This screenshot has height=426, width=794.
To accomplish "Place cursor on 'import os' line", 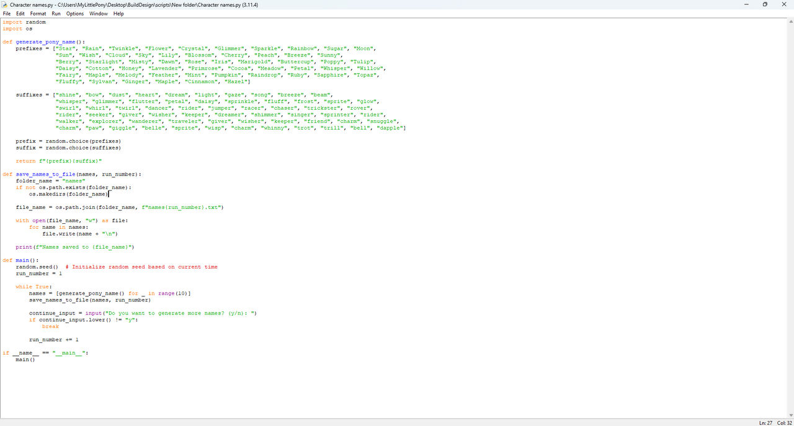I will 17,29.
